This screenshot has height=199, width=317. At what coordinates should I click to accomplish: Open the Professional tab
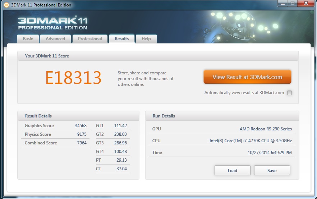(90, 39)
